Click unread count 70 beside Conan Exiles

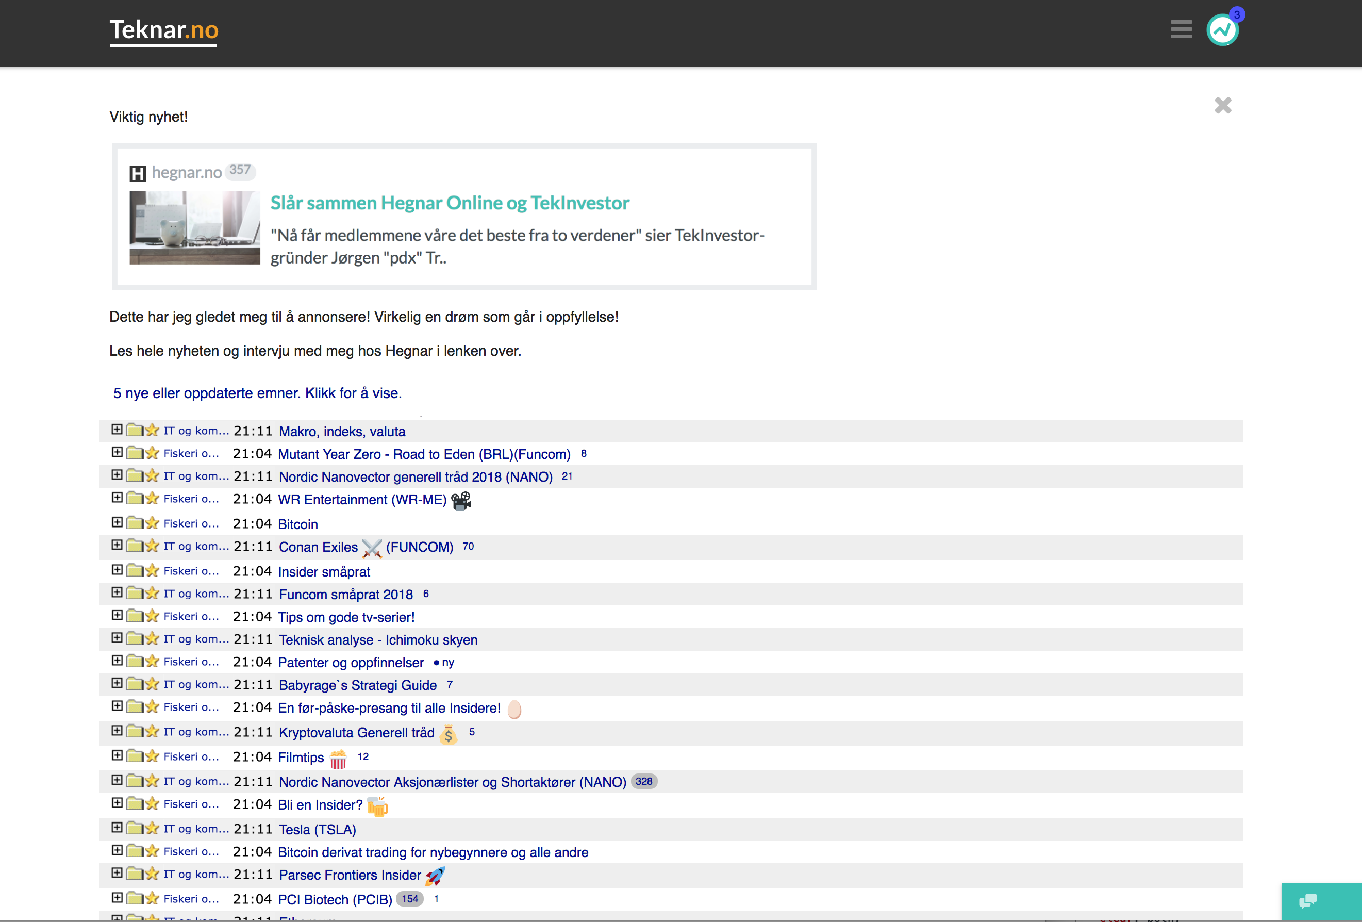[x=468, y=546]
